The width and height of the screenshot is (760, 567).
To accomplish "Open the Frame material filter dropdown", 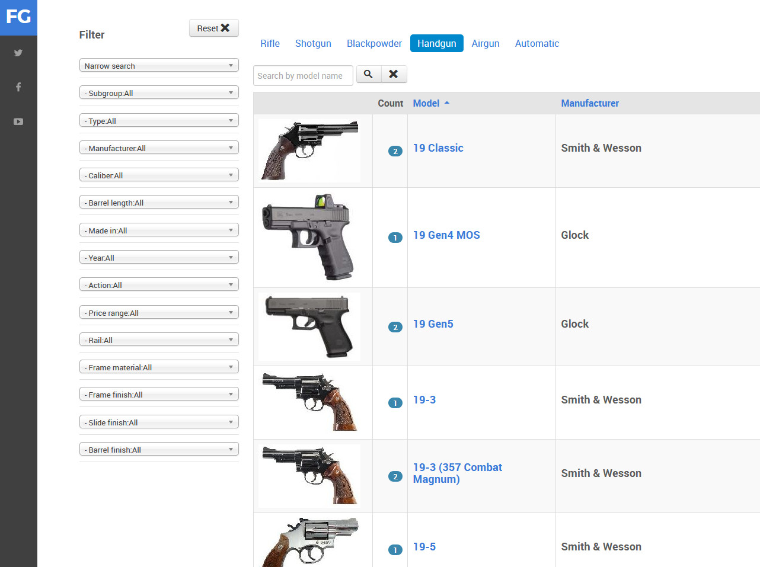I will point(159,367).
